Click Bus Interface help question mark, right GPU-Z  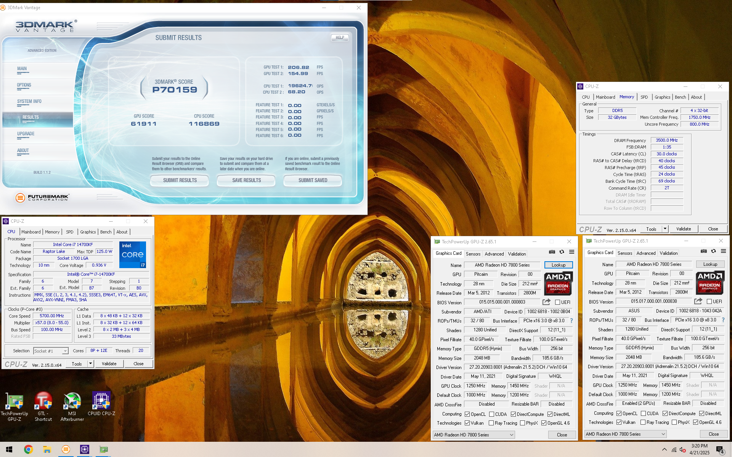723,320
